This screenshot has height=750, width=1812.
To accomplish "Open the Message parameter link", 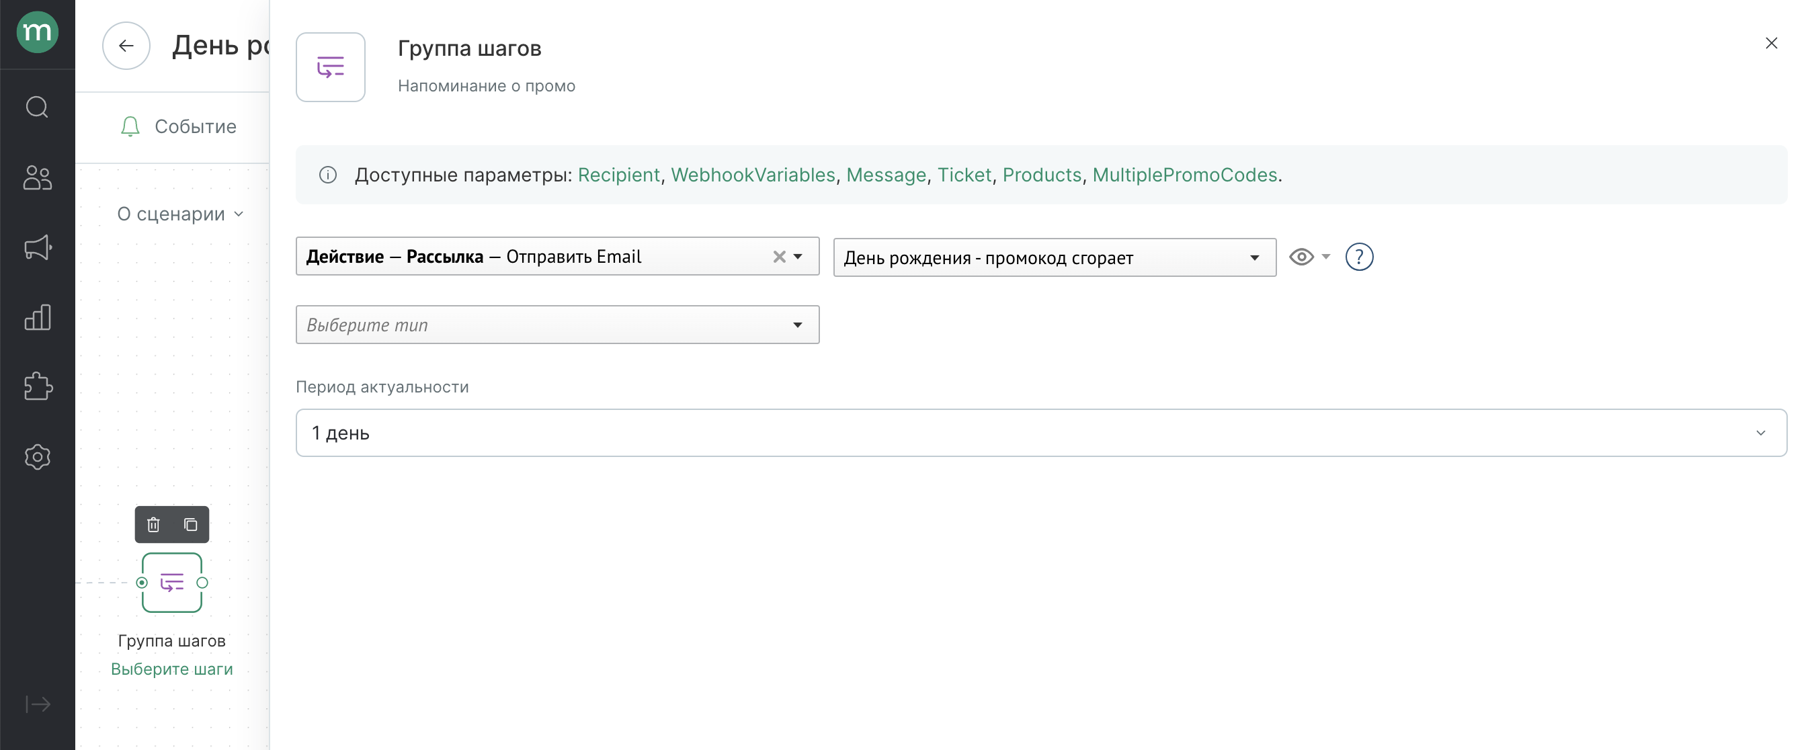I will click(886, 175).
